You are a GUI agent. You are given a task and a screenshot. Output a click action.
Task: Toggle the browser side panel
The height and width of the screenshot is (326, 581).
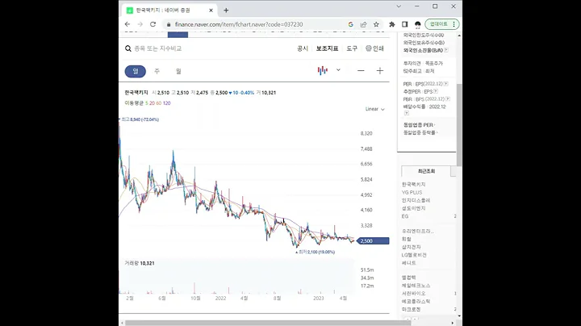point(404,24)
